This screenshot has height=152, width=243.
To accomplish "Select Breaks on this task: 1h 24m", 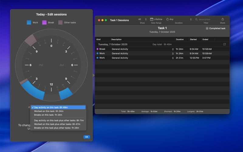I will (58, 115).
